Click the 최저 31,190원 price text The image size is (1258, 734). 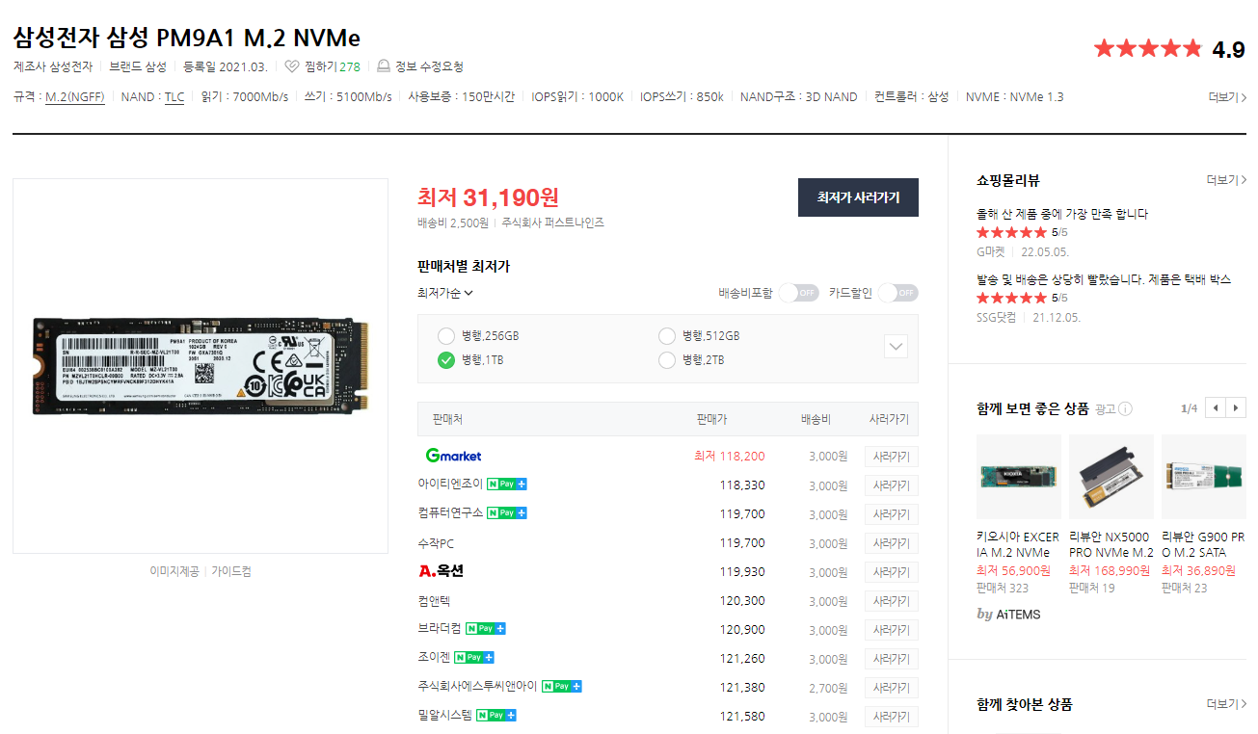click(x=488, y=197)
